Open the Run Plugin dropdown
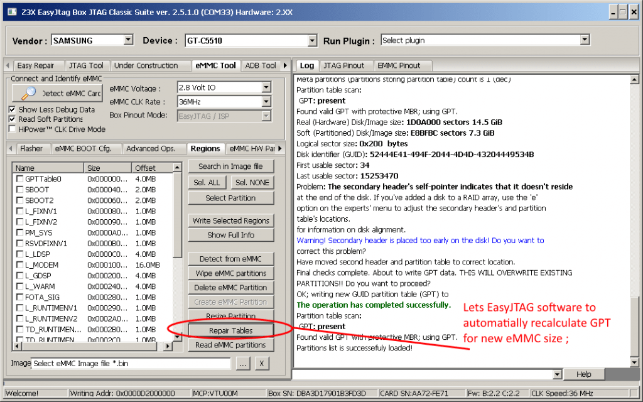This screenshot has width=643, height=402. click(585, 39)
